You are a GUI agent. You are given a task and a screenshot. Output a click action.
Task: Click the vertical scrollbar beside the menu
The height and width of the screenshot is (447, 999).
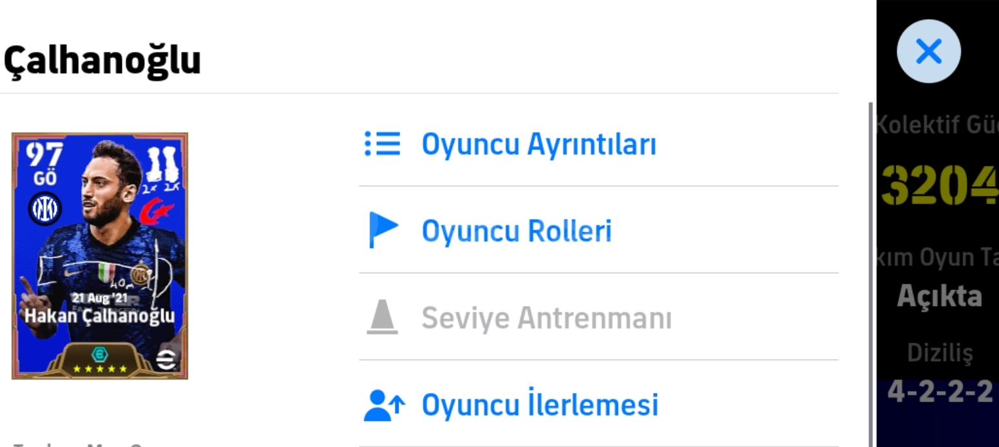(871, 271)
